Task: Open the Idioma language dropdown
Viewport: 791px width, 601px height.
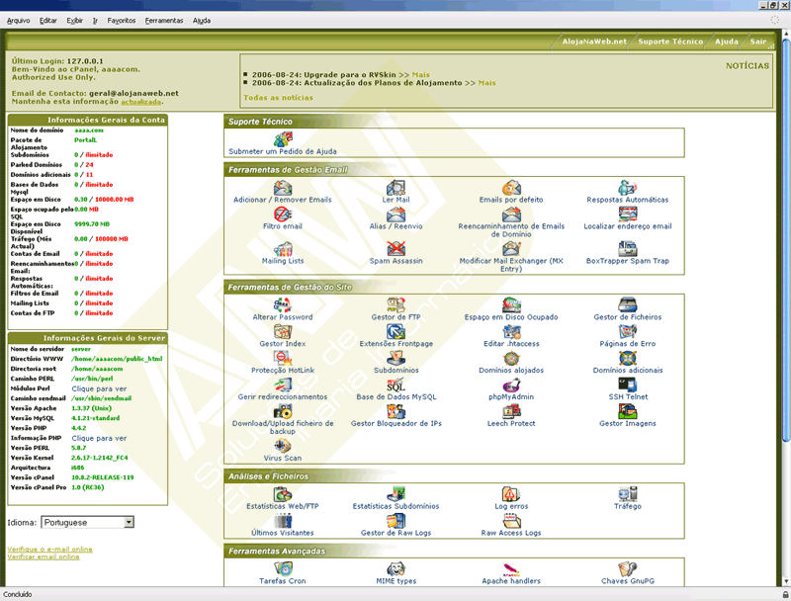Action: tap(87, 522)
